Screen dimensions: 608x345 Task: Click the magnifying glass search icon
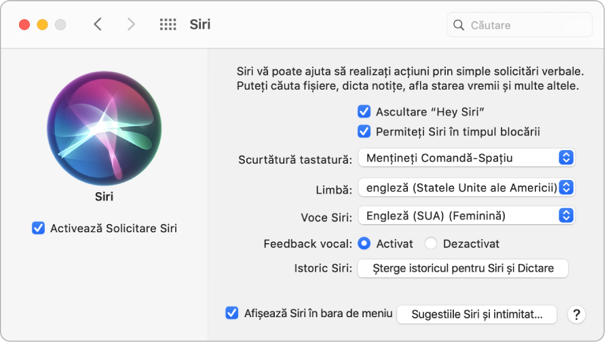[x=459, y=25]
